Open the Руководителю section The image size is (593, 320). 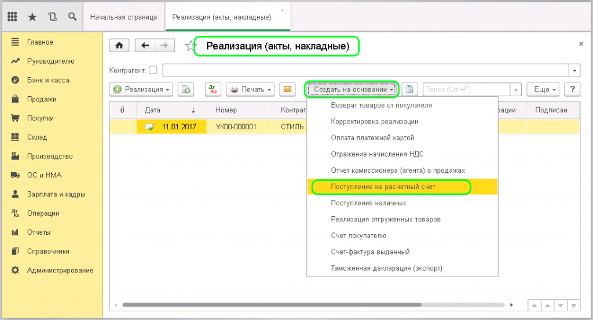[x=52, y=61]
